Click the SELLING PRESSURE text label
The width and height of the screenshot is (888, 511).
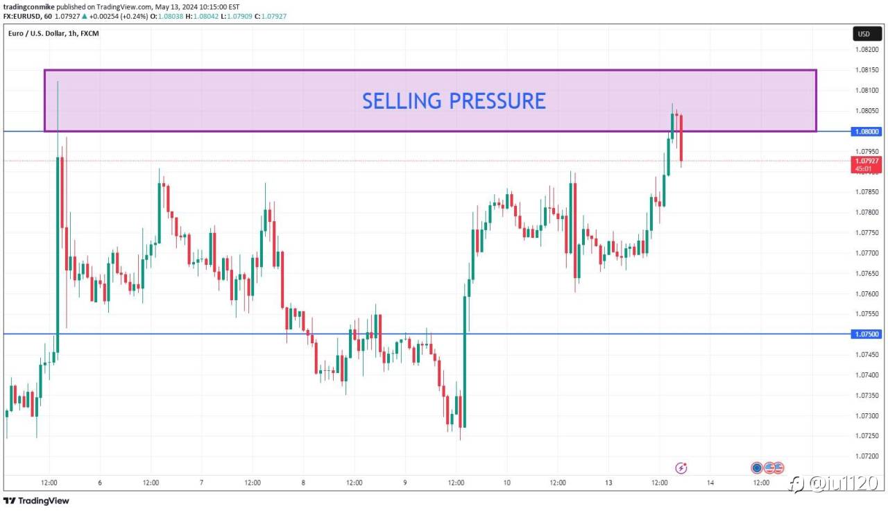[454, 101]
